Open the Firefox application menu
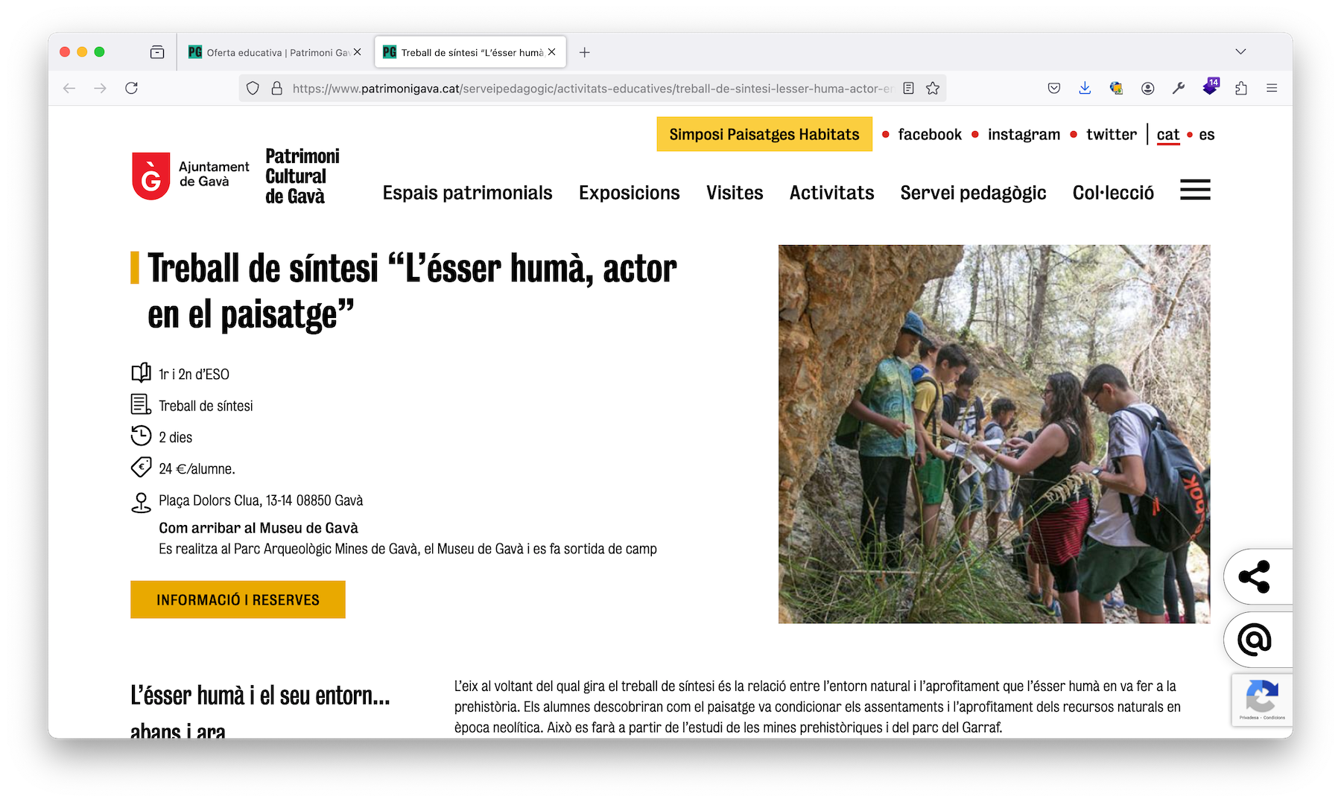 coord(1272,89)
